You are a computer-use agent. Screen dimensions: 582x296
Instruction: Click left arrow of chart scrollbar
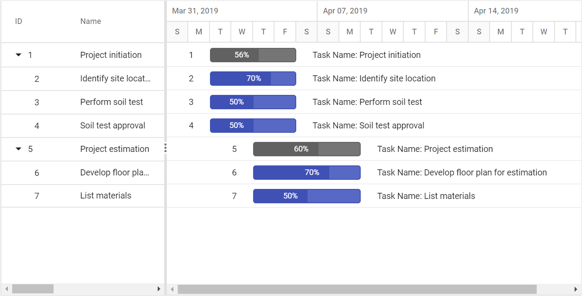[172, 289]
